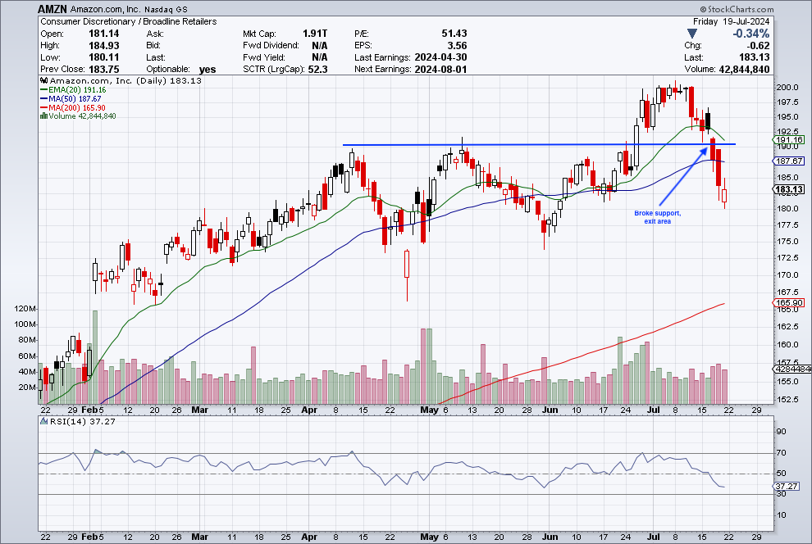Click the blue 187.67 price tag on right axis

tap(790, 161)
